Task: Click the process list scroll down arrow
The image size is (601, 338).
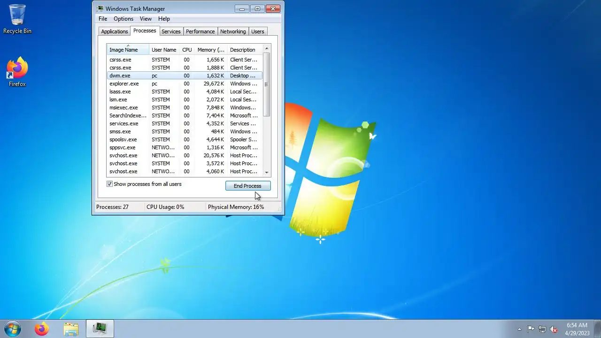Action: click(x=267, y=172)
